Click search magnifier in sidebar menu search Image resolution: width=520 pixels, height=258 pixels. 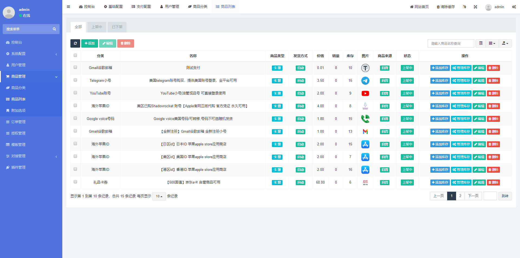click(x=54, y=29)
